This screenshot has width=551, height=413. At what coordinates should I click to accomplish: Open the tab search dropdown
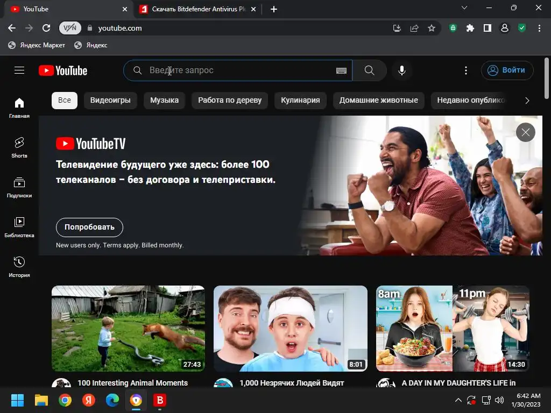click(464, 8)
